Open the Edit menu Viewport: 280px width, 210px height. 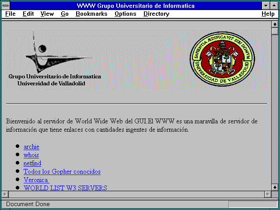28,14
